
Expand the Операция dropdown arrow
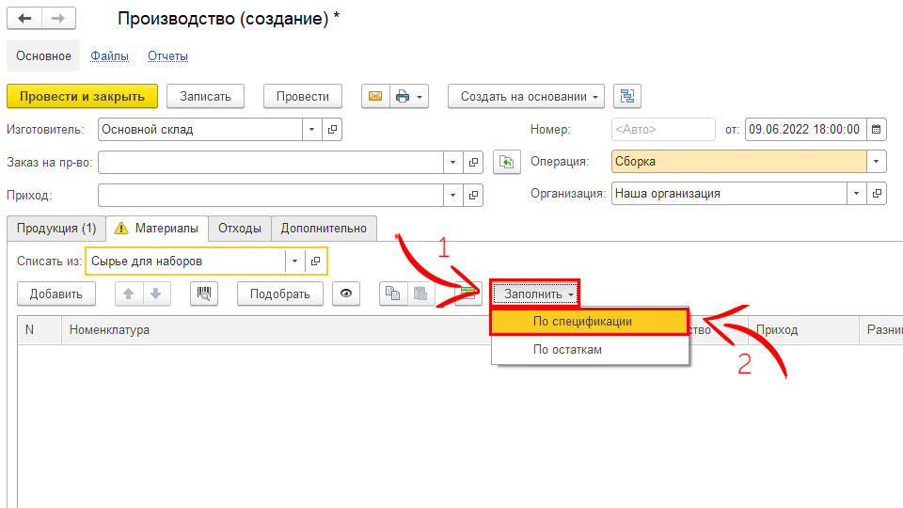pos(877,162)
